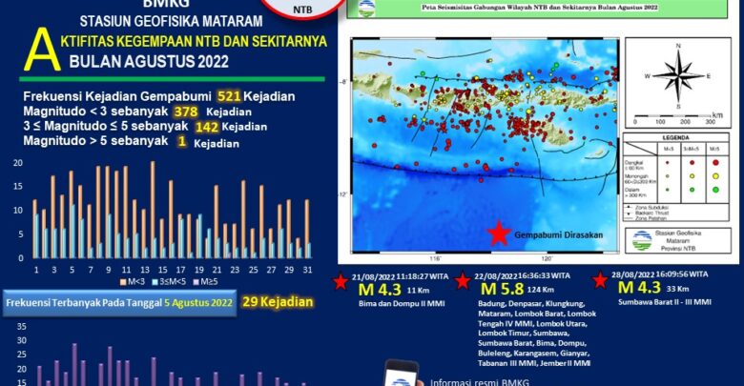
Task: Click the BMKG logo in the Stasiun Geofisika box
Action: [x=642, y=240]
